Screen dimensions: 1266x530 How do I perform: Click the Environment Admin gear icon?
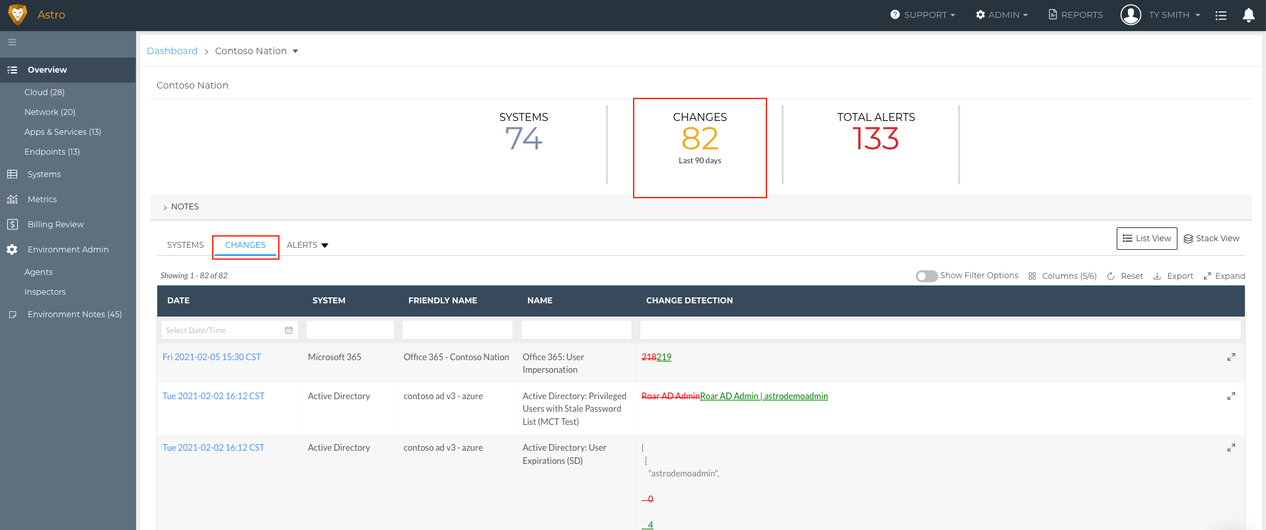[x=12, y=250]
